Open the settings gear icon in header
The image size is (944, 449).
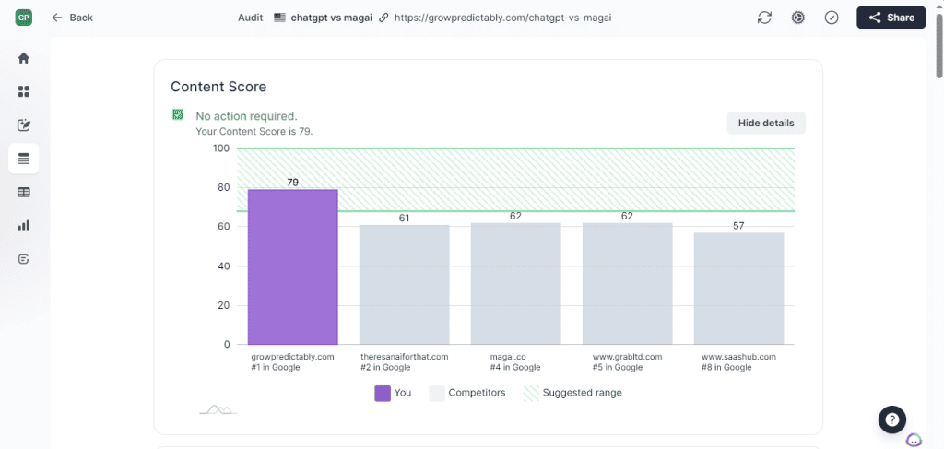798,18
